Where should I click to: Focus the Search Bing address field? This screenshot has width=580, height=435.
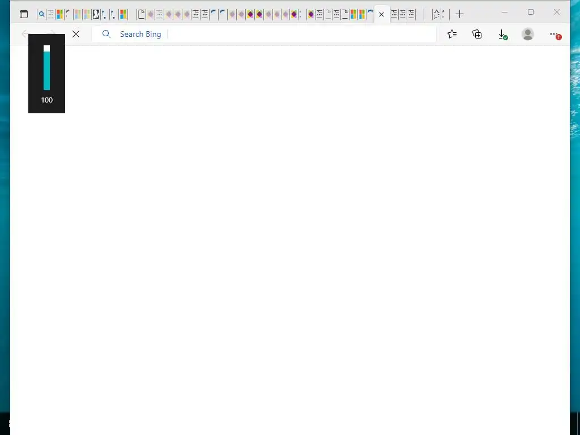click(263, 34)
